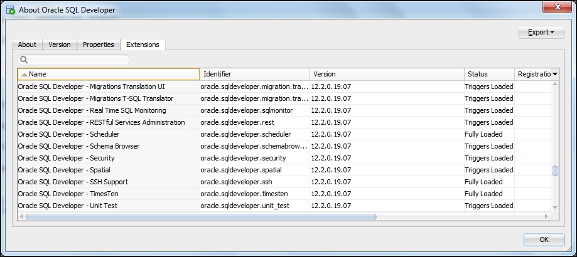This screenshot has width=577, height=257.
Task: Switch to the Version tab
Action: 60,45
